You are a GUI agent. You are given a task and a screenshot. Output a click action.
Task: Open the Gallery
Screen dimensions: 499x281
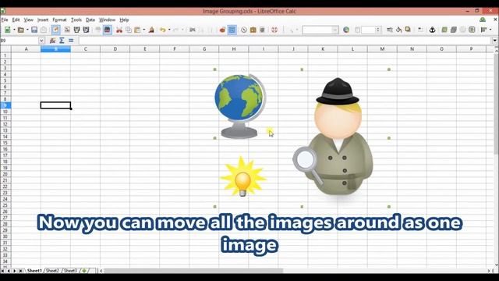pos(253,30)
